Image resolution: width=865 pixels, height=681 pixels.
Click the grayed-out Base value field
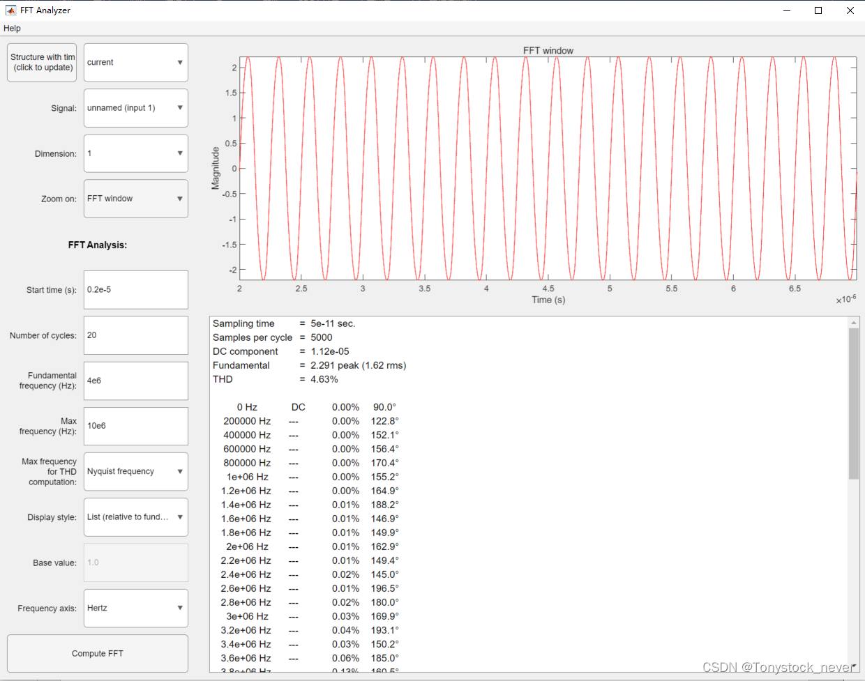click(x=135, y=563)
